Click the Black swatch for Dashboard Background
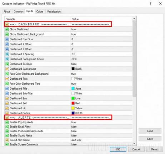 [x=73, y=69]
